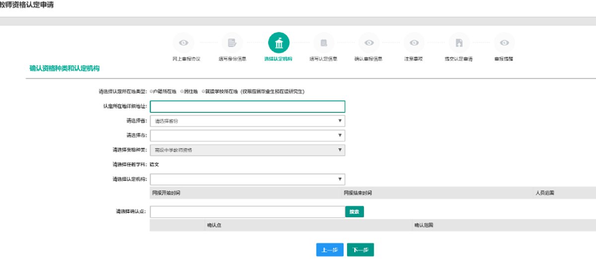Select the 就读学校所在地 radio option
Image resolution: width=596 pixels, height=259 pixels.
pos(204,92)
